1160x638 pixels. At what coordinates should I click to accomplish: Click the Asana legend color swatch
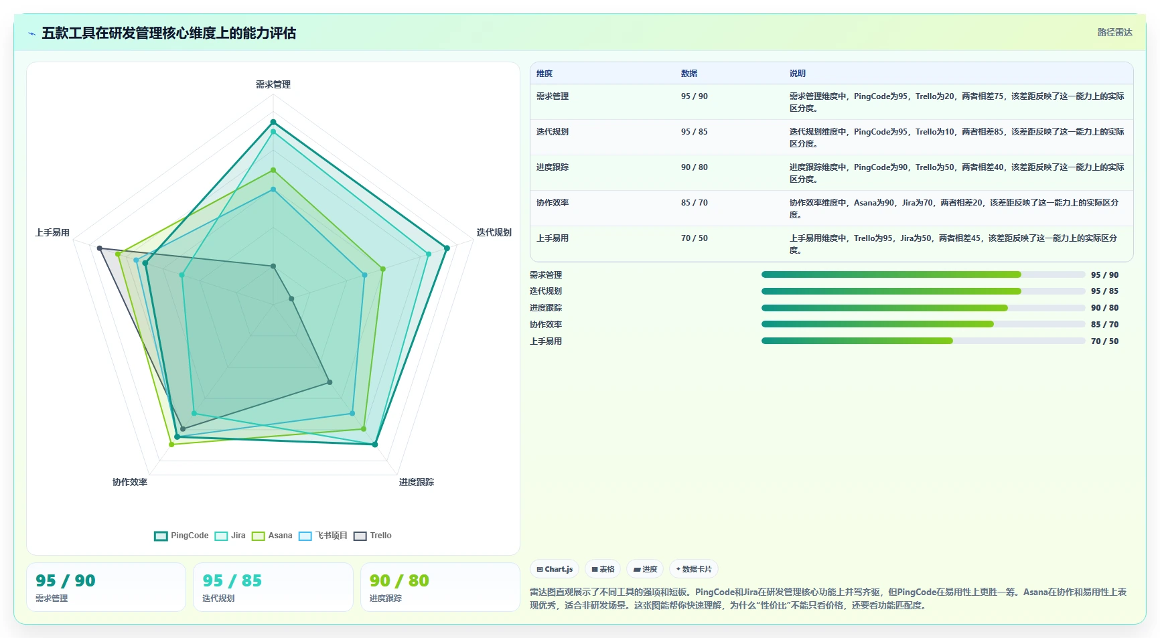coord(258,536)
